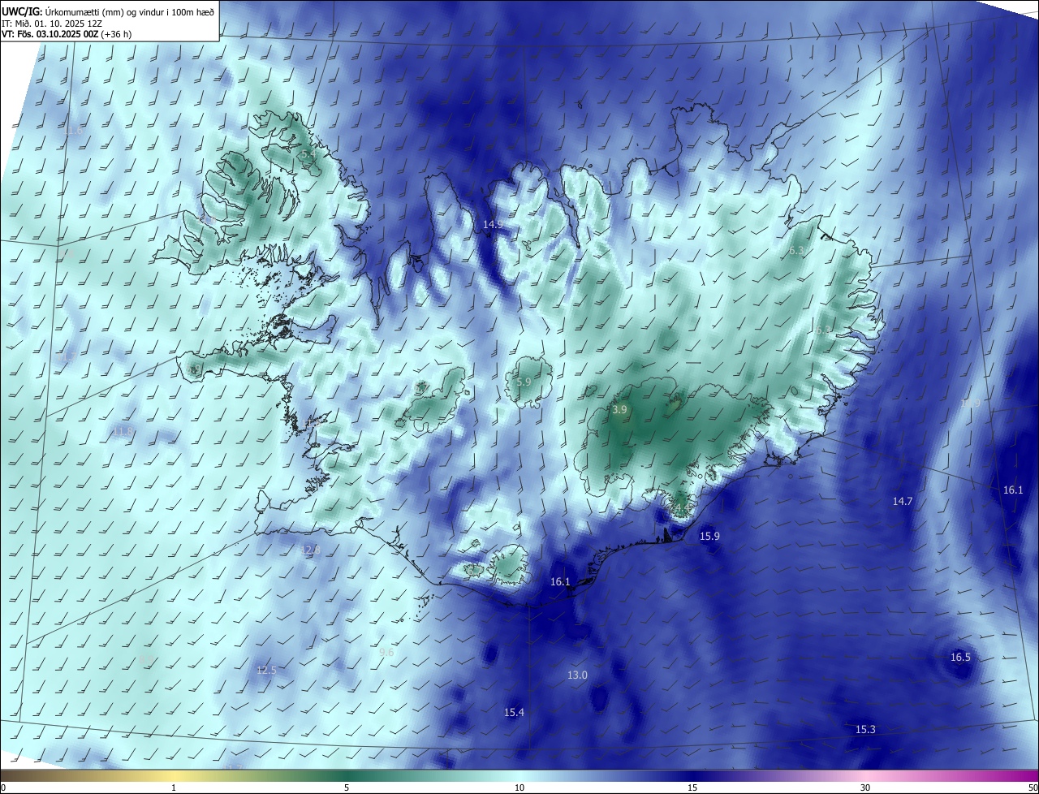Click the 5.4 value in the Westfjords
Screen dimensions: 1039x794
(x=308, y=153)
